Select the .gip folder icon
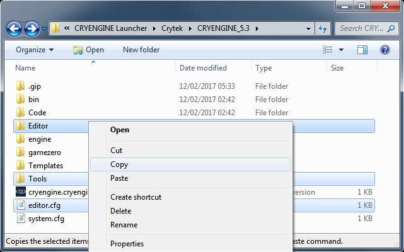Viewport: 404px width, 252px height. 20,86
